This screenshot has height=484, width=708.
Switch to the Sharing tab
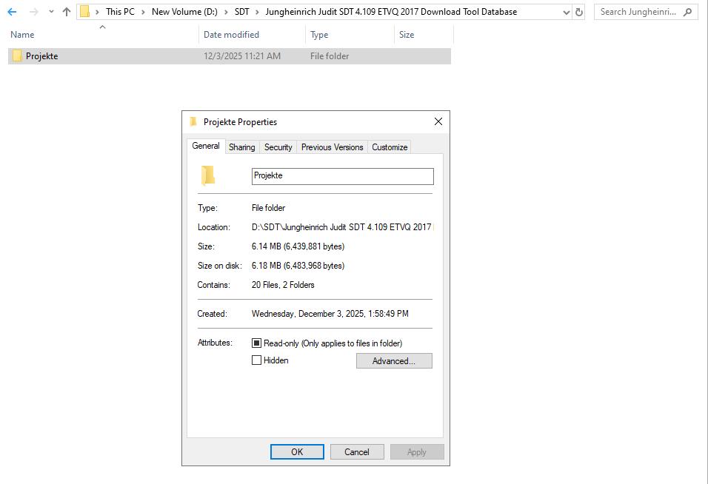point(242,147)
